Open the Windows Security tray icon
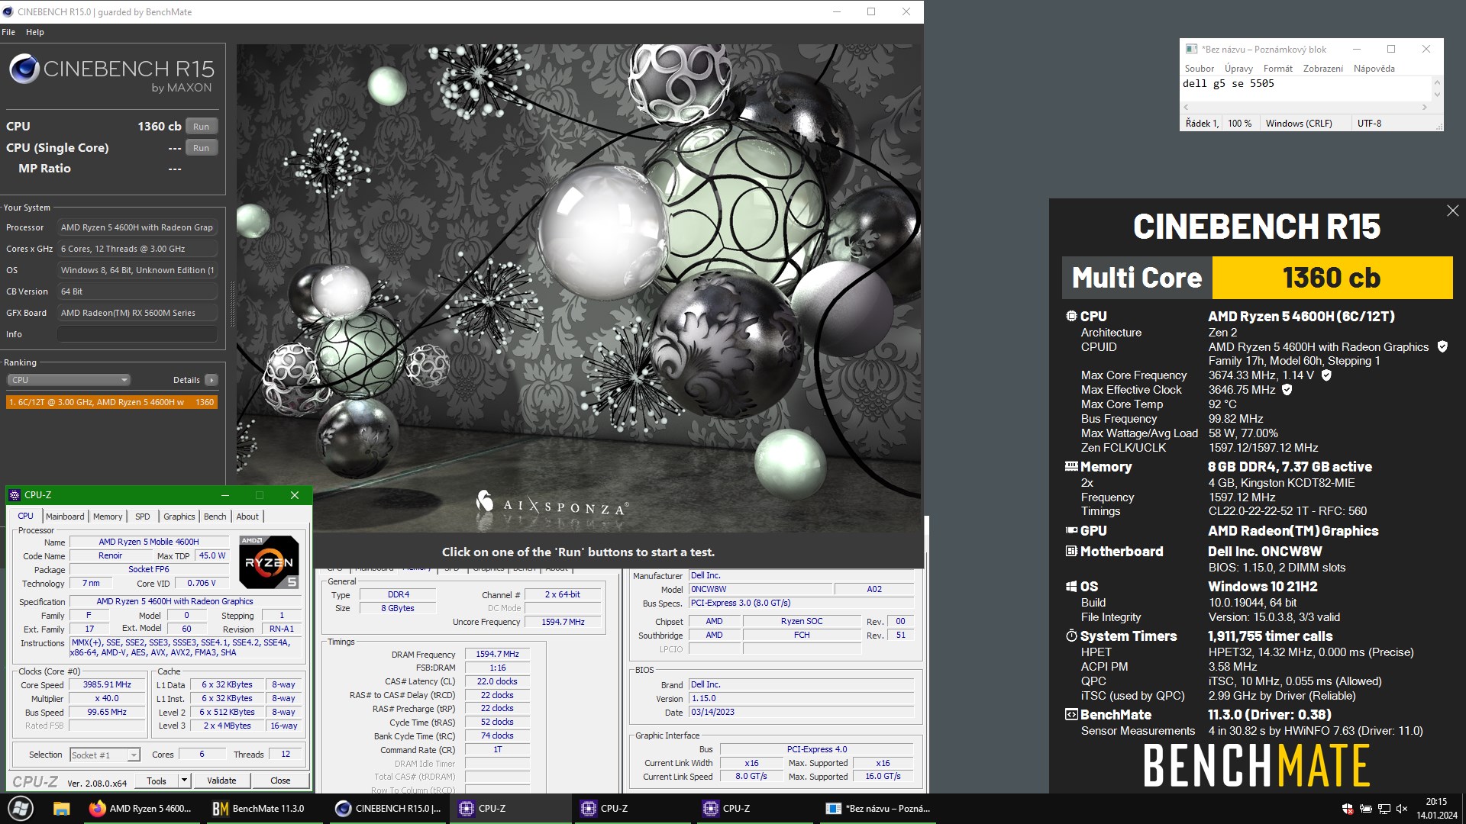 coord(1348,809)
